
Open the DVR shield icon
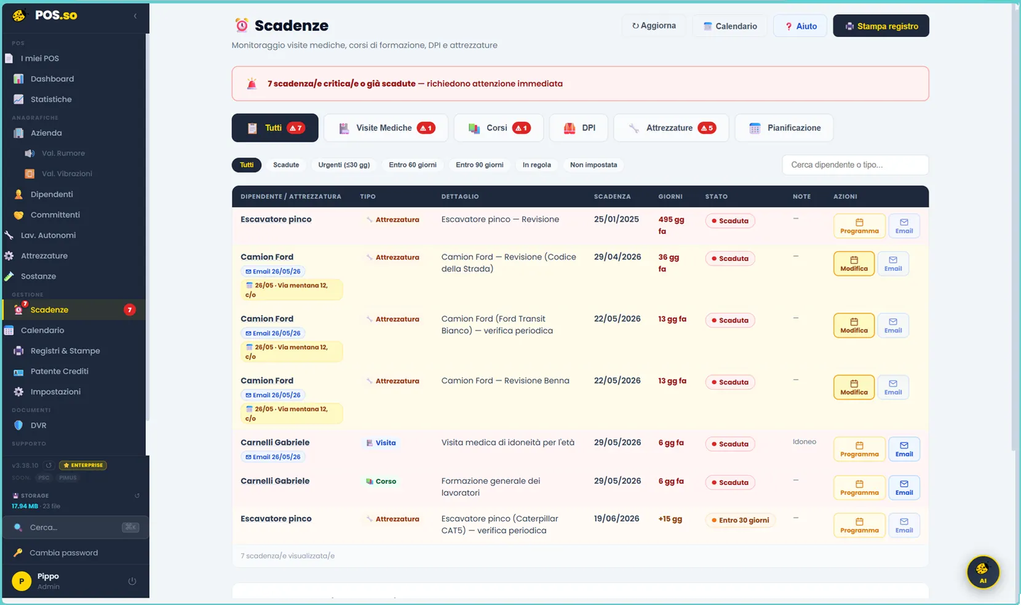coord(18,425)
